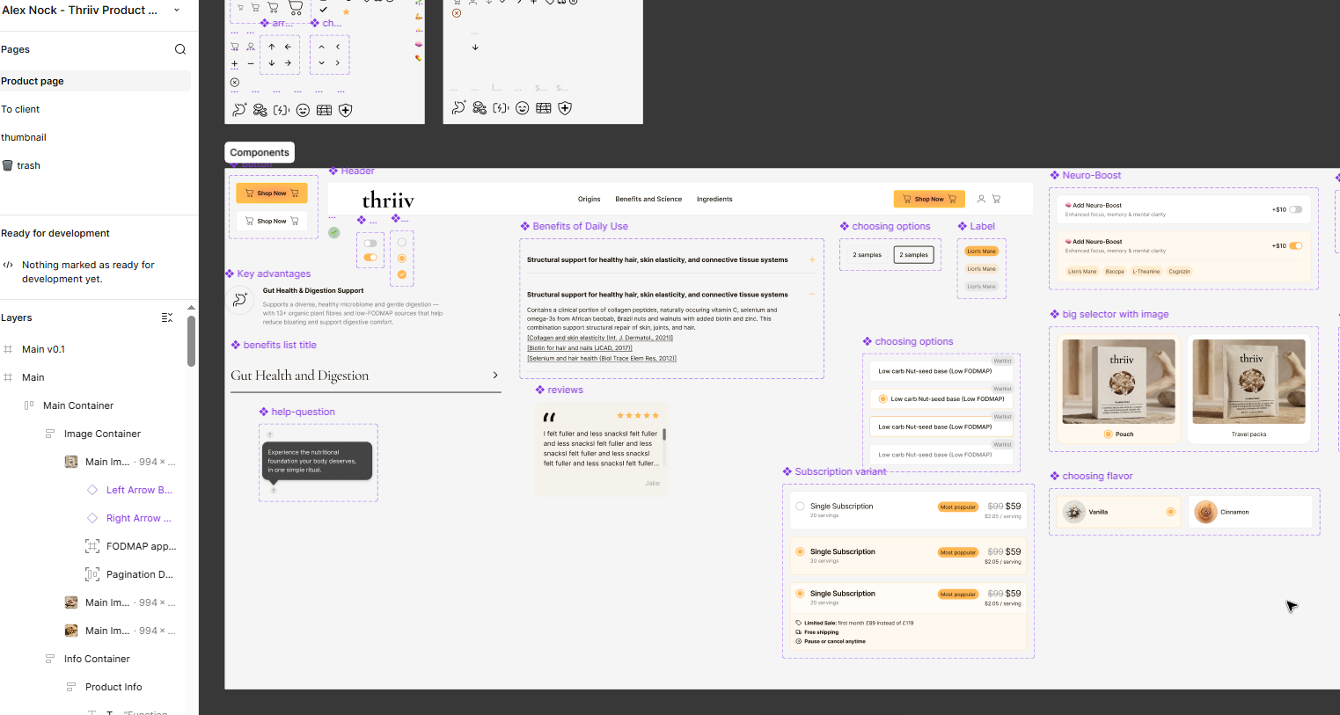1340x715 pixels.
Task: Select the empty radio button variant under header
Action: 402,243
